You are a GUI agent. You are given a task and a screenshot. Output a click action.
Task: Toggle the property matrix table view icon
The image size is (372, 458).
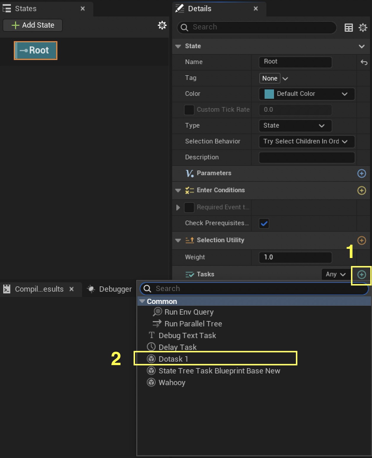coord(349,28)
